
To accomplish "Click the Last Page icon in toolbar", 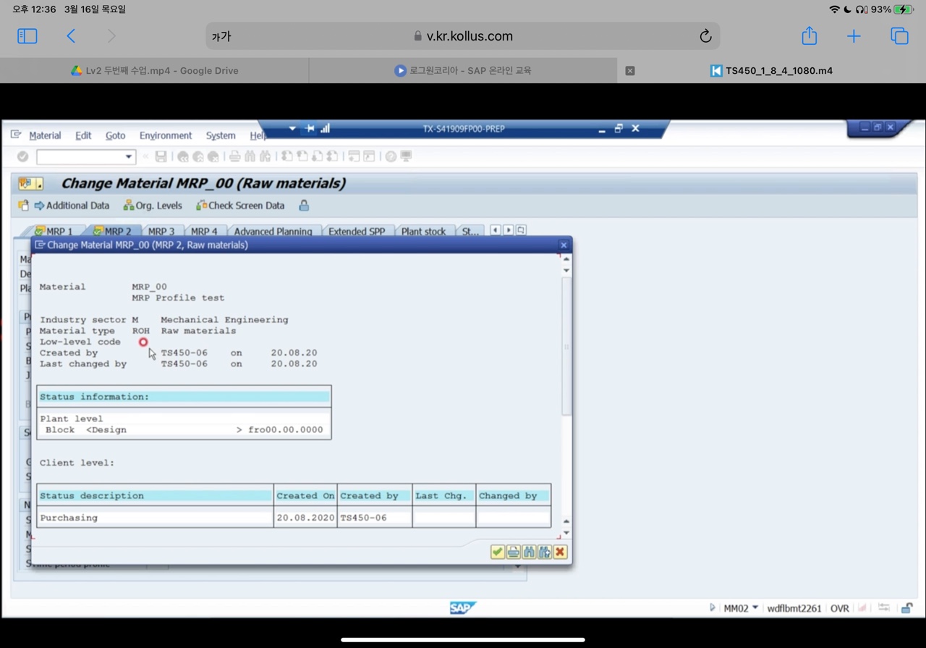I will [x=332, y=156].
